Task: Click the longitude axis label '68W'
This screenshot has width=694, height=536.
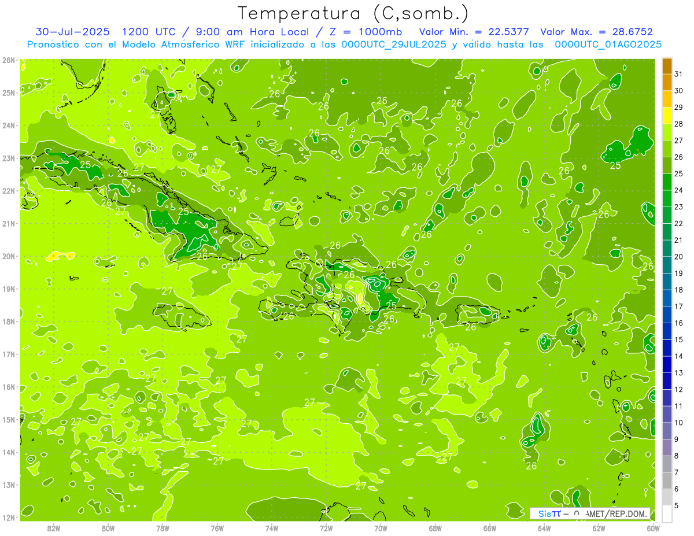Action: (x=435, y=528)
